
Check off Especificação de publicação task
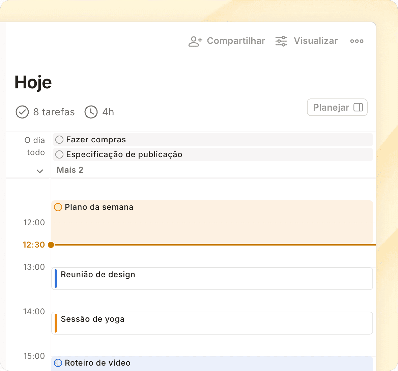click(59, 154)
